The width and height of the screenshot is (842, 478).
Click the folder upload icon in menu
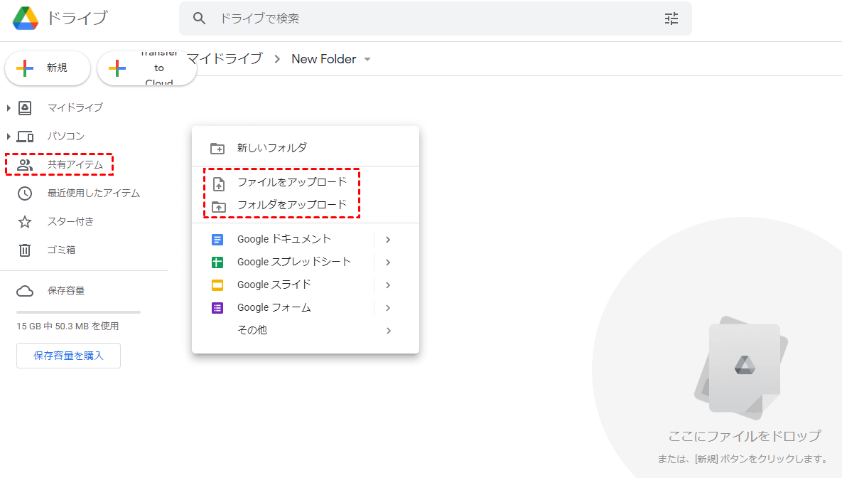(x=219, y=206)
